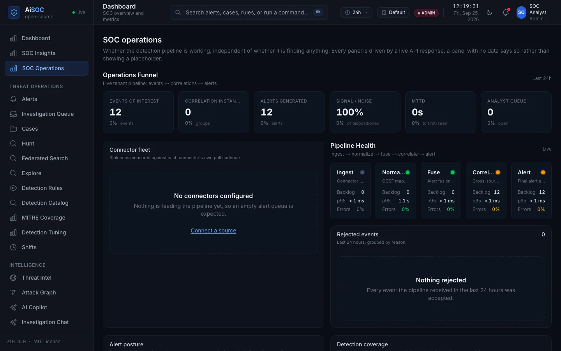Open the notifications bell icon

point(506,12)
